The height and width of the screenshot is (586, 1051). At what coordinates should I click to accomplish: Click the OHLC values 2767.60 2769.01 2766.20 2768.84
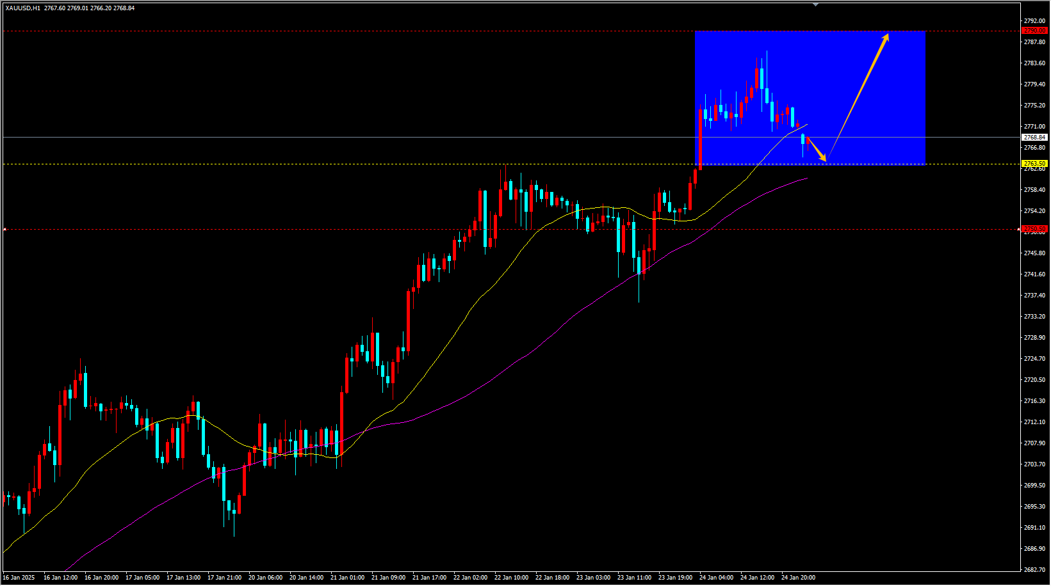(90, 8)
